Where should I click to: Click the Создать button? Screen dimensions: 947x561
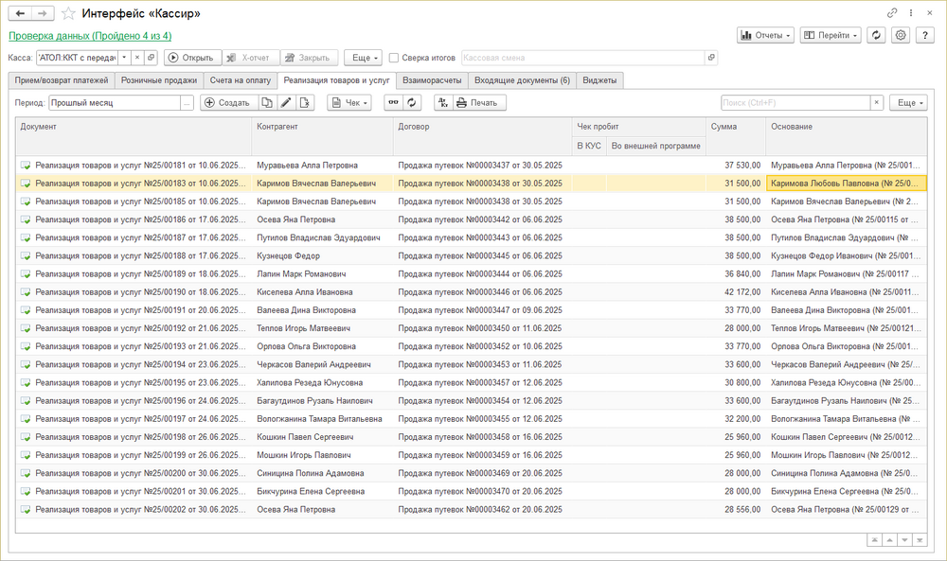tap(227, 102)
